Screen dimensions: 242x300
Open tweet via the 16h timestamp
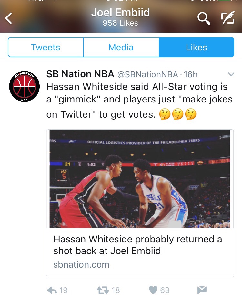click(x=190, y=75)
